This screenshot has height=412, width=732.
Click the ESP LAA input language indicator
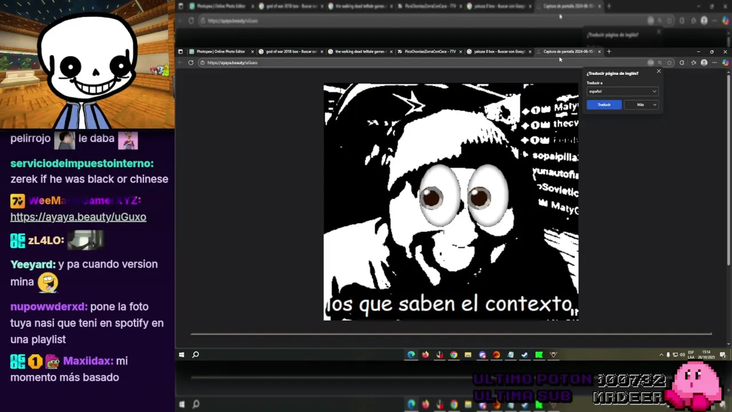pos(691,355)
